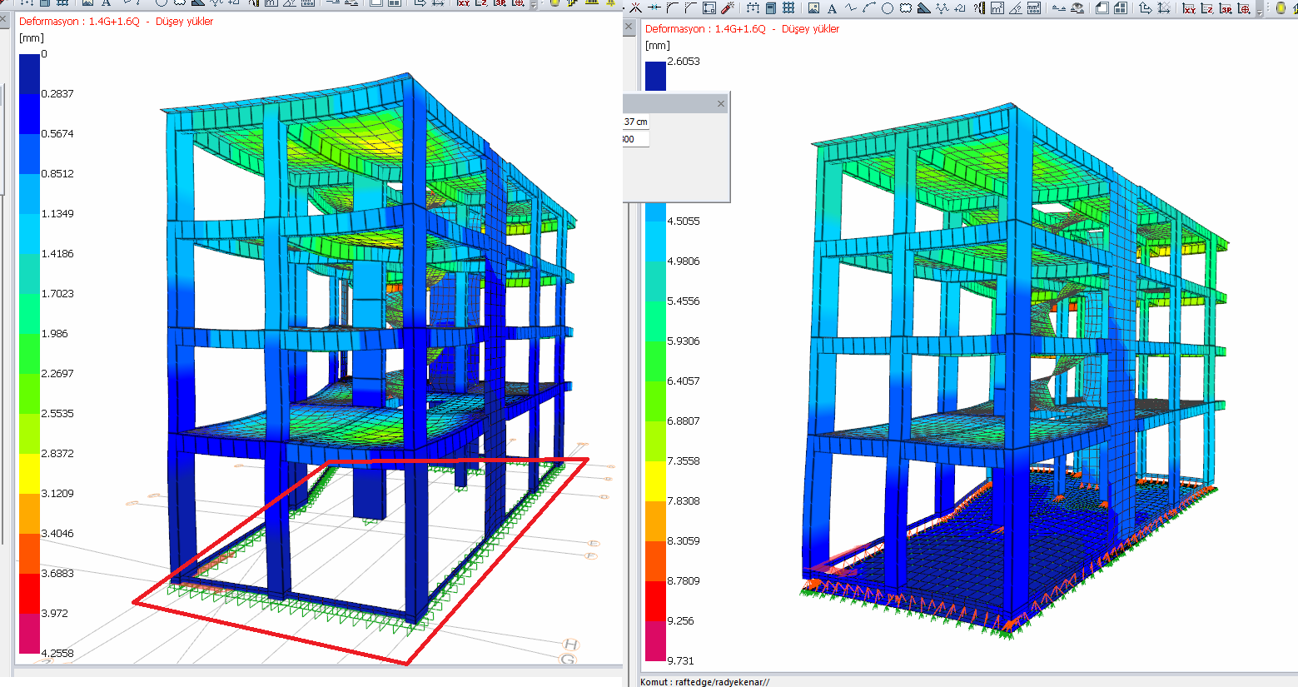
Task: Click the XY plan view icon in right toolbar
Action: pos(1189,8)
